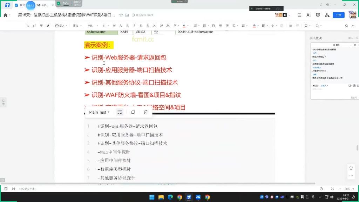
Task: Insert a horizontal divider line
Action: point(273,26)
